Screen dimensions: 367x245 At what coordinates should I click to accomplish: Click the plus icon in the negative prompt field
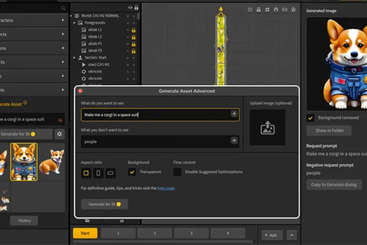pyautogui.click(x=234, y=141)
